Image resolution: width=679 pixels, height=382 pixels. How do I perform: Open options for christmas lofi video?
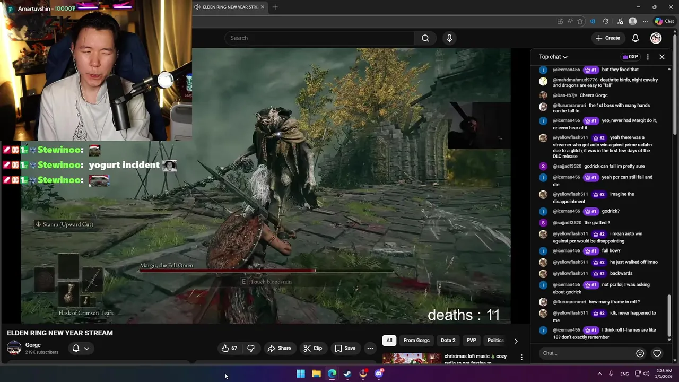click(x=521, y=358)
